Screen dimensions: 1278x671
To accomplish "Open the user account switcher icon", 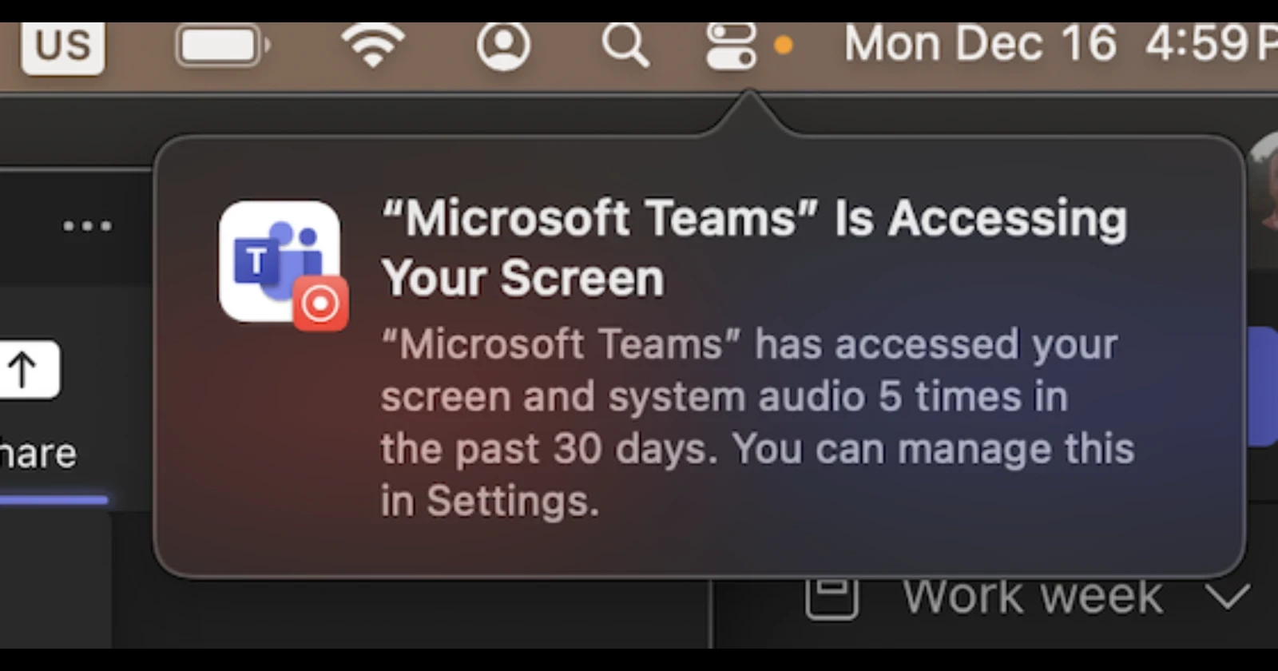I will (503, 46).
